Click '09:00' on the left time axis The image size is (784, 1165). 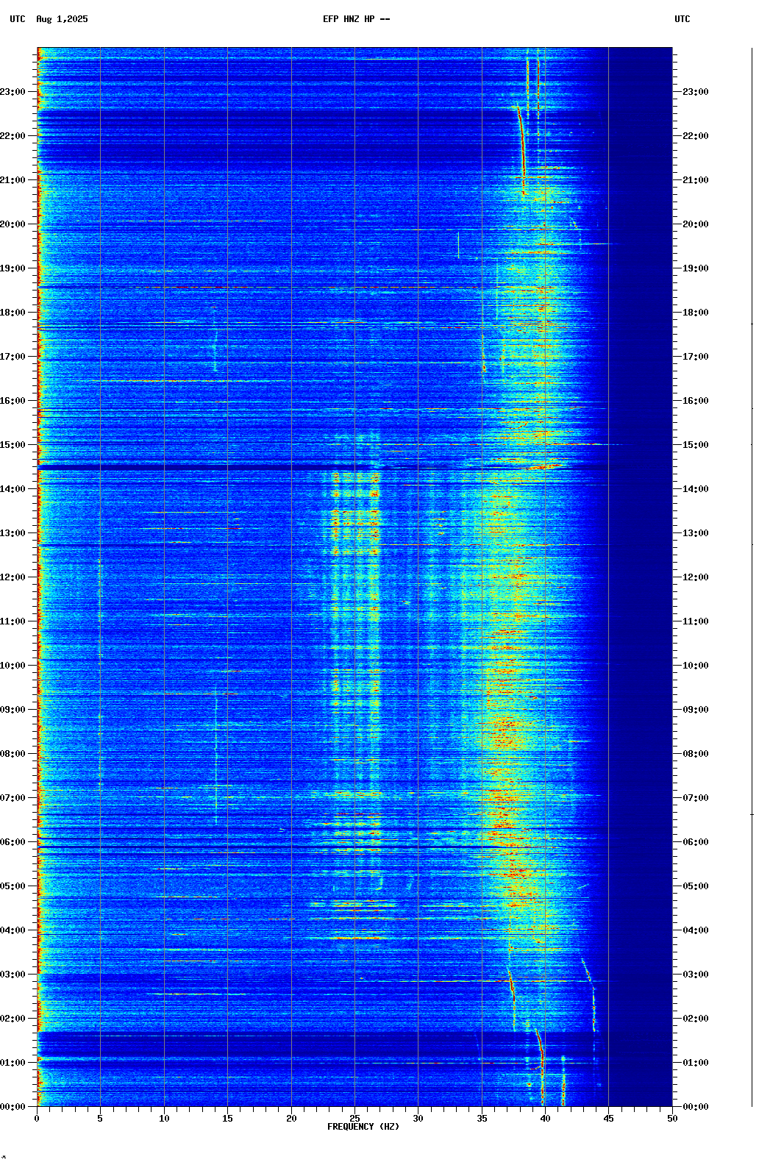tap(13, 710)
